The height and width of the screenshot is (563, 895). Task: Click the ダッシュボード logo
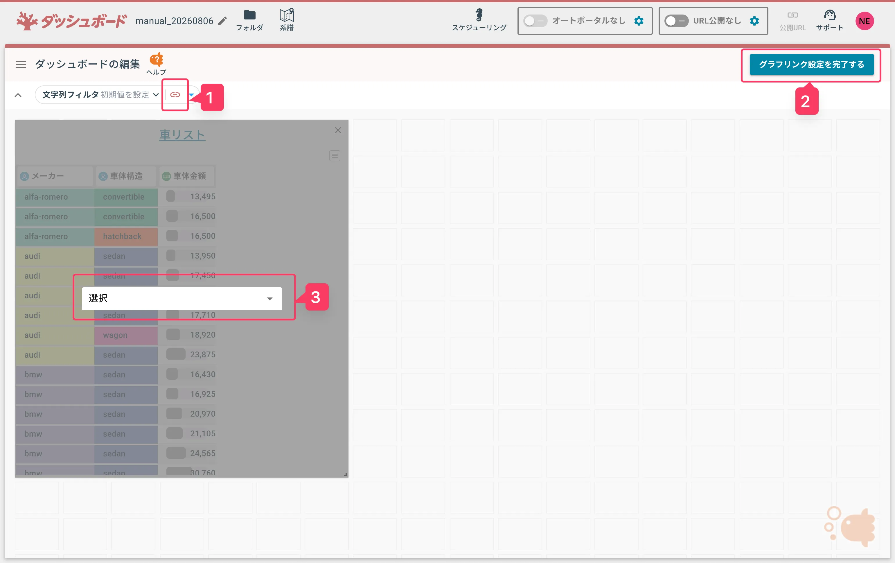[x=72, y=21]
